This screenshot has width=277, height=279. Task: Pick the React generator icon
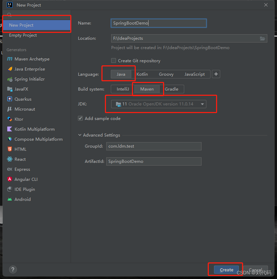tap(10, 159)
